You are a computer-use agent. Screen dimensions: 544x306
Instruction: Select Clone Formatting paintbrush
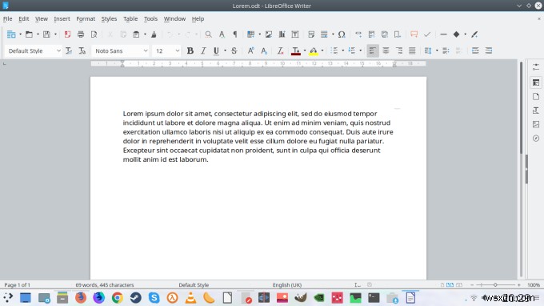tap(154, 34)
